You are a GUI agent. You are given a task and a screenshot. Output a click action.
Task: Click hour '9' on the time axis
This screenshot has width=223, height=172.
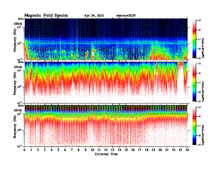tap(86, 150)
